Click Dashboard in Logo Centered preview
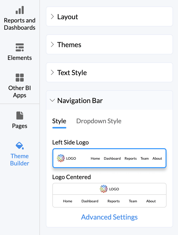The height and width of the screenshot is (235, 178). point(90,201)
